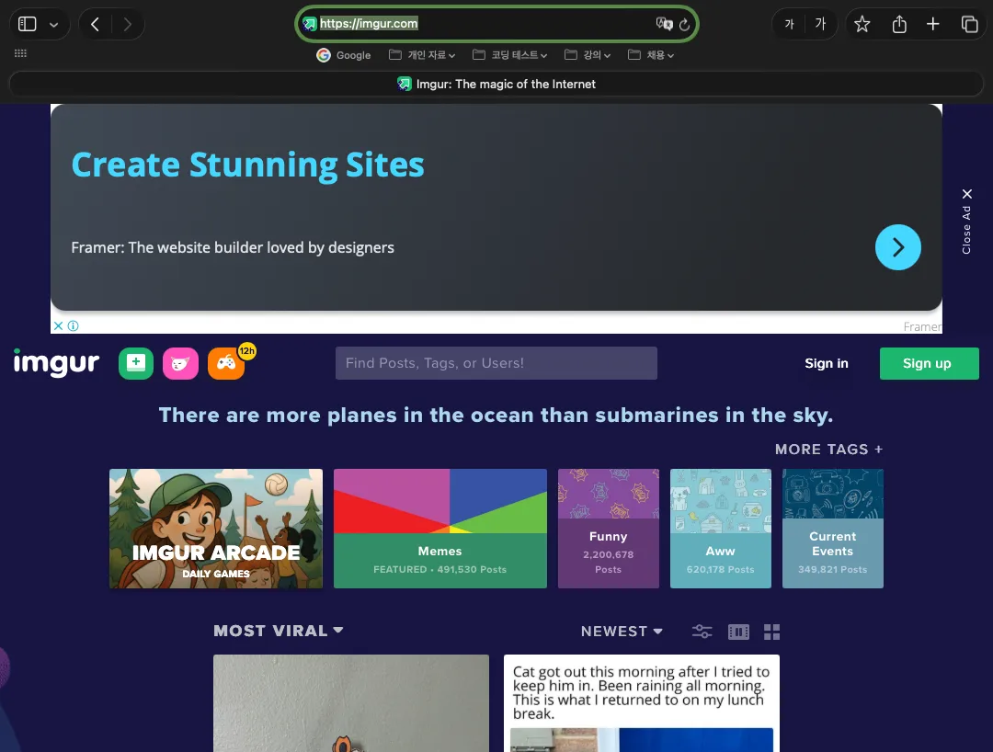This screenshot has width=993, height=752.
Task: Open the pink cat mascot icon
Action: pyautogui.click(x=180, y=363)
